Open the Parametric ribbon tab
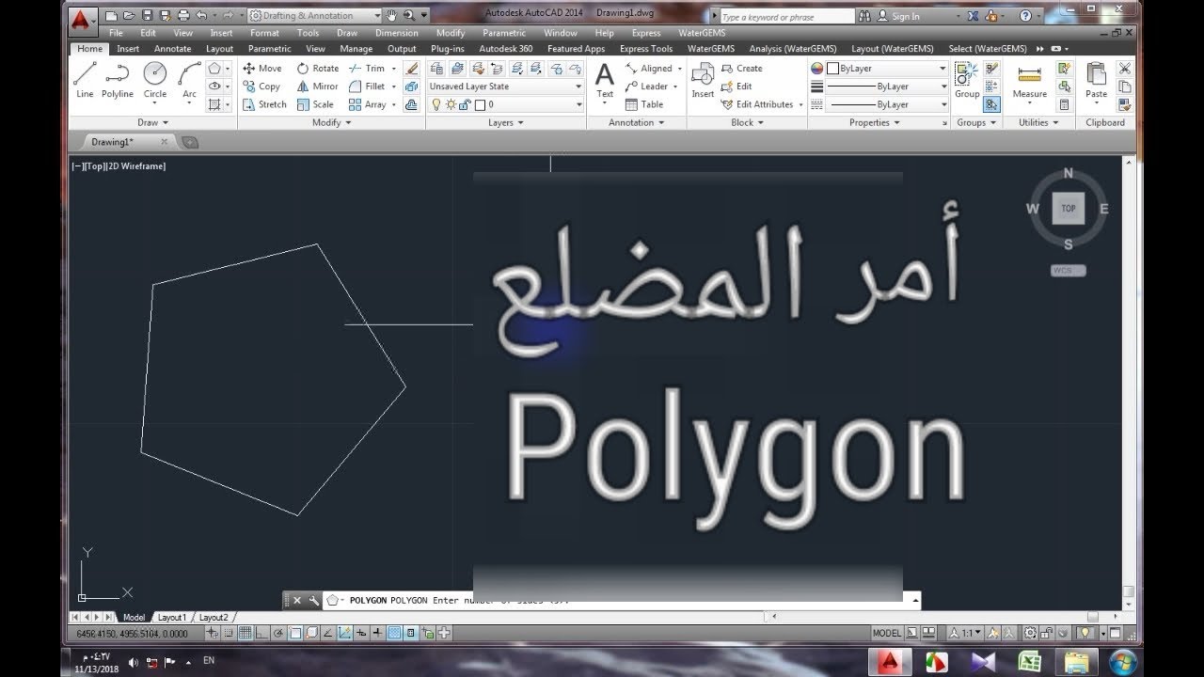This screenshot has height=677, width=1204. [x=269, y=49]
